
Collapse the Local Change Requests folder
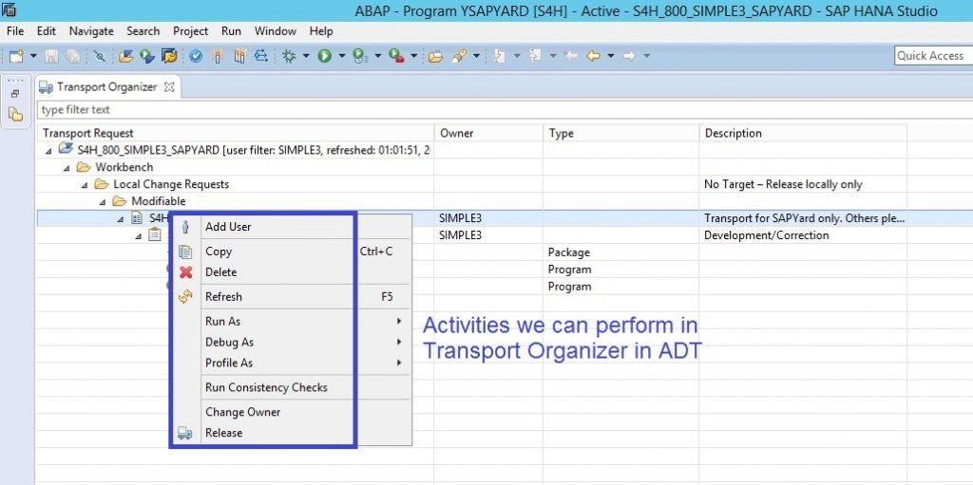tap(85, 185)
